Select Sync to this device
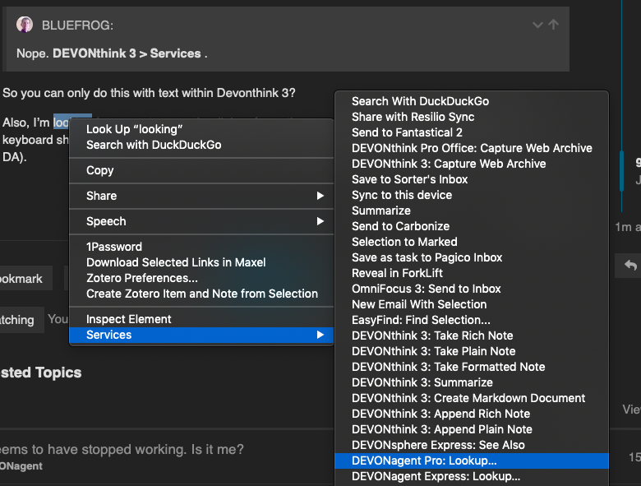Viewport: 641px width, 486px height. [x=472, y=195]
